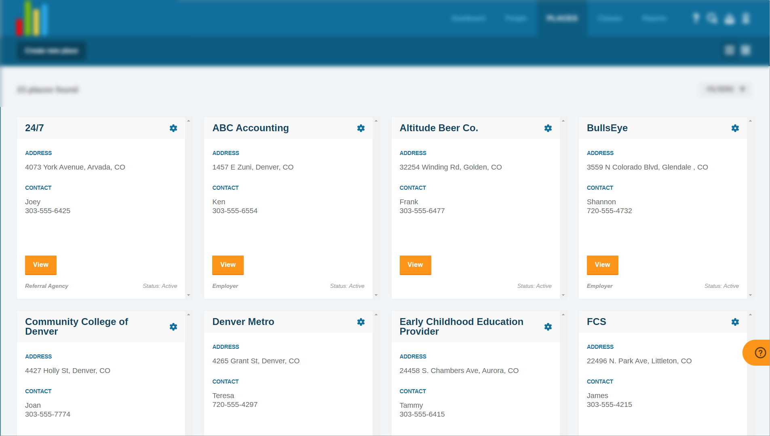
Task: Click contact name Joey
Action: click(x=33, y=202)
